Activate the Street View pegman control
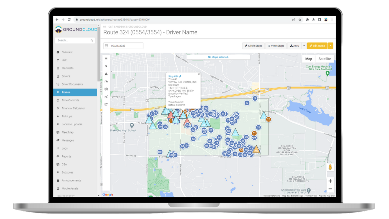The width and height of the screenshot is (389, 219). [x=330, y=167]
